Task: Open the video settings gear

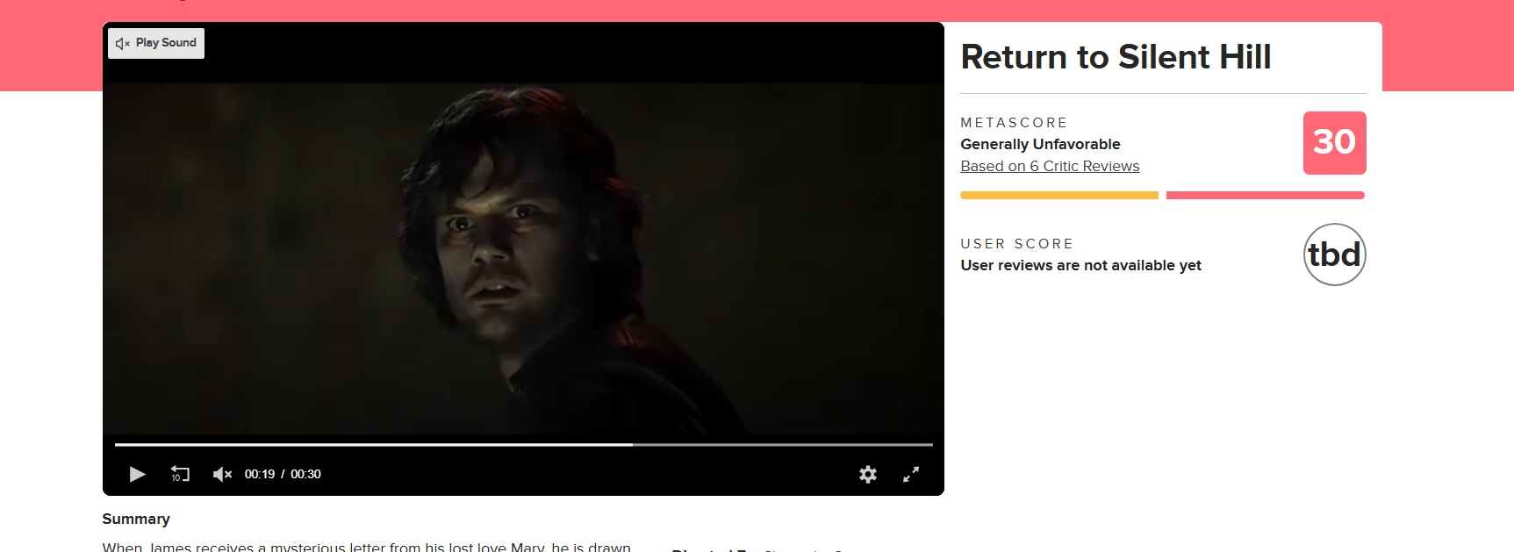Action: click(x=868, y=474)
